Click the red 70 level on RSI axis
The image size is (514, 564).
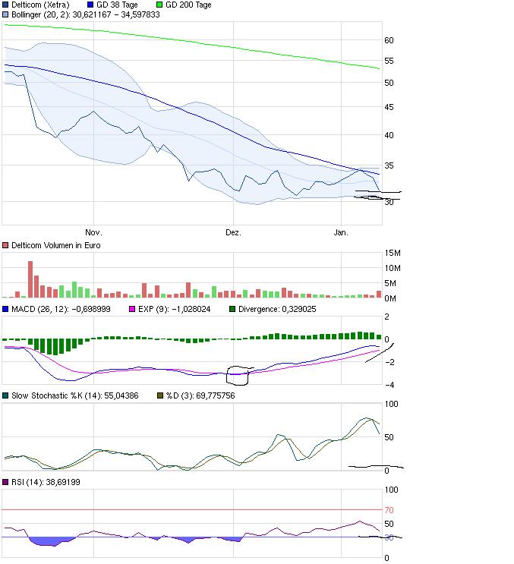click(x=389, y=510)
